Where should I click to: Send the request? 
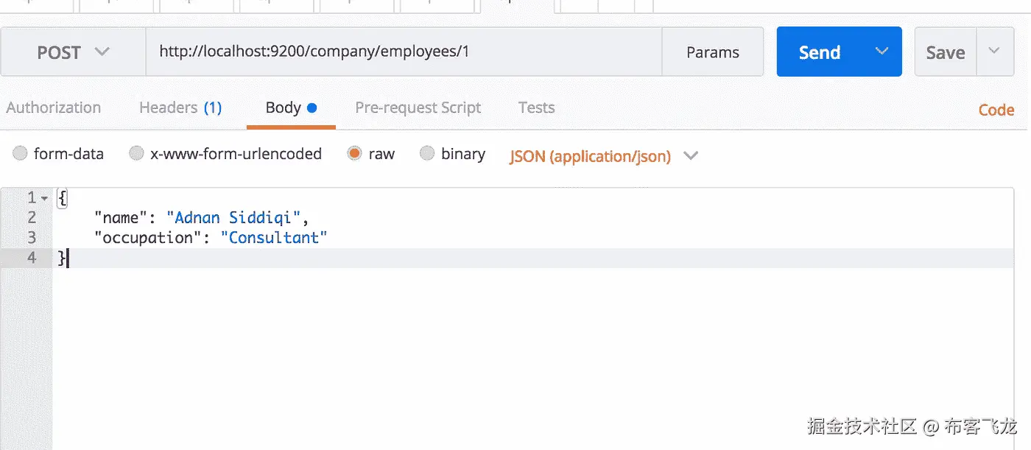[x=819, y=52]
